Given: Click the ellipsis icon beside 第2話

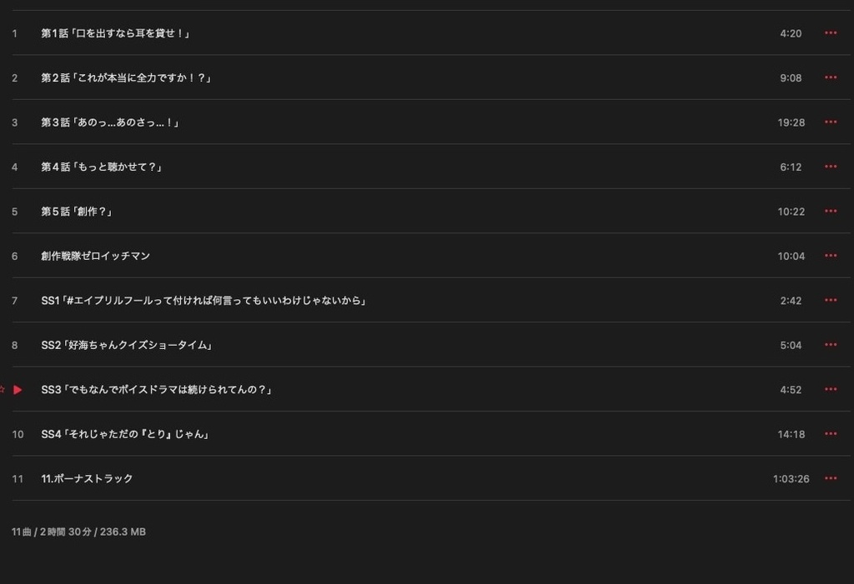Looking at the screenshot, I should [831, 77].
